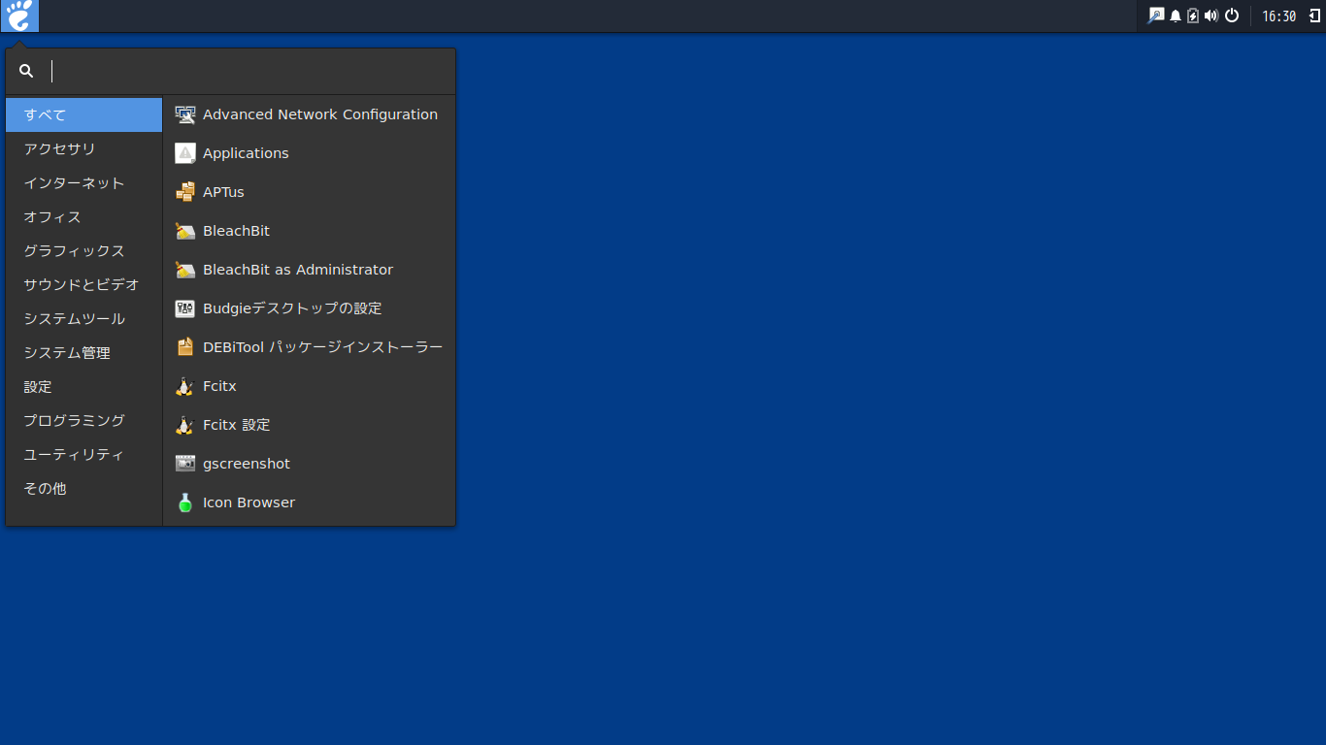Click the Advanced Network Configuration icon
The image size is (1326, 745).
tap(184, 114)
